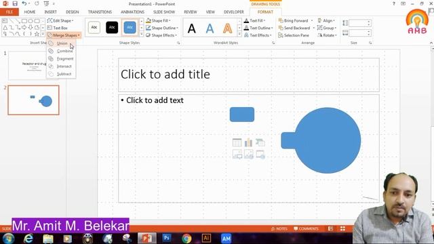Select the small blue rounded rectangle
Screen dimensions: 434x244
tap(242, 115)
